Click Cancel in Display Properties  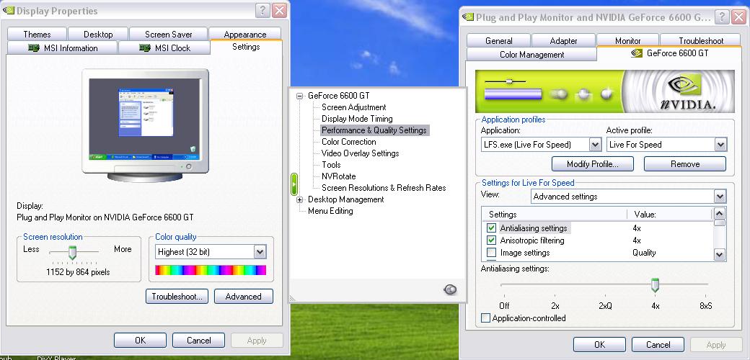pyautogui.click(x=198, y=341)
